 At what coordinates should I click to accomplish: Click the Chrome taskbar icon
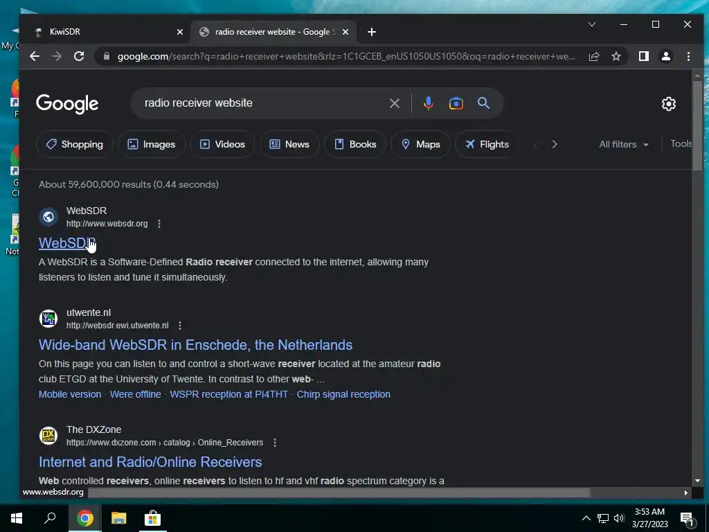(x=84, y=518)
